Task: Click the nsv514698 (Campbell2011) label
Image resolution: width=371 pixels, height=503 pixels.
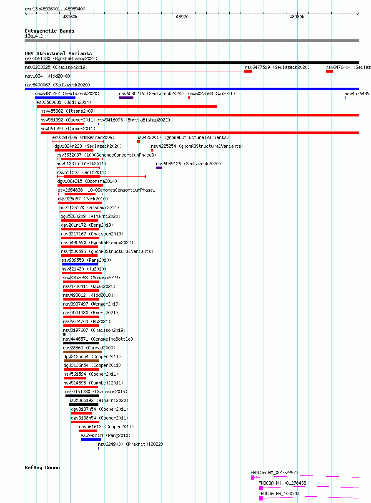Action: coord(93,383)
